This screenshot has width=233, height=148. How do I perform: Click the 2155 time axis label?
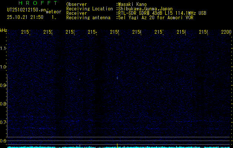pos(114,32)
